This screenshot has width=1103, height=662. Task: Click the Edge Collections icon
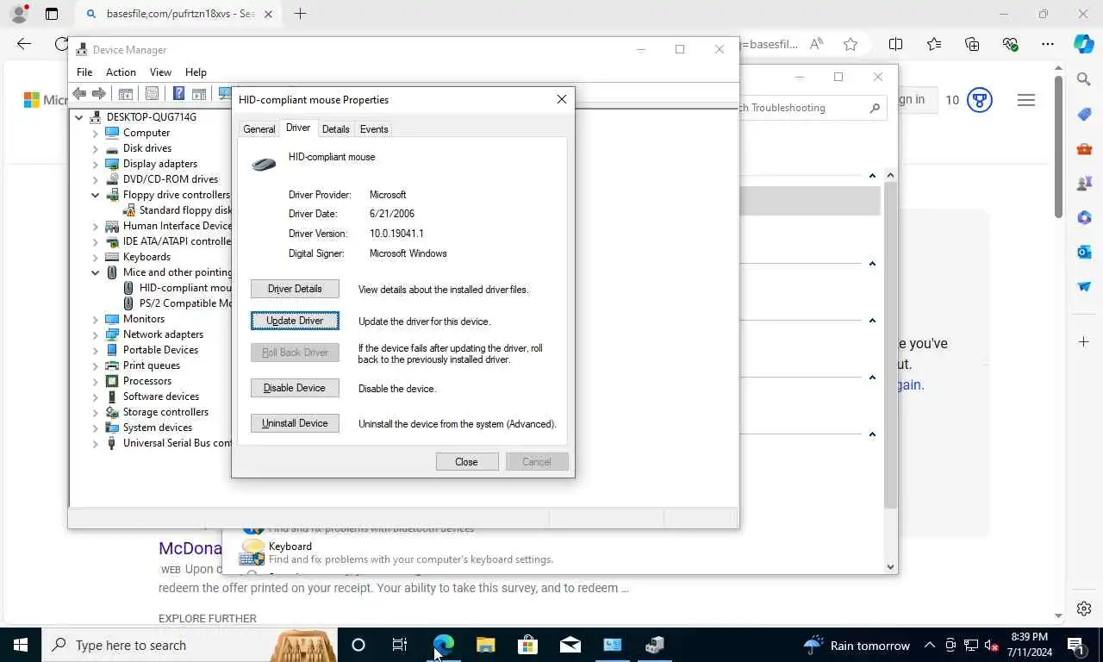[972, 44]
